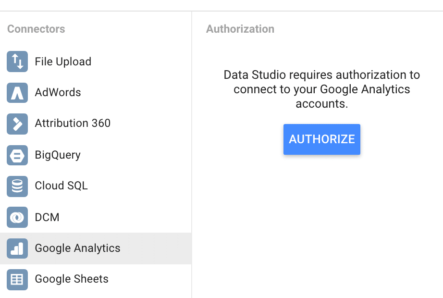Viewport: 443px width, 298px height.
Task: Pick the BigQuery connector label
Action: (x=58, y=155)
